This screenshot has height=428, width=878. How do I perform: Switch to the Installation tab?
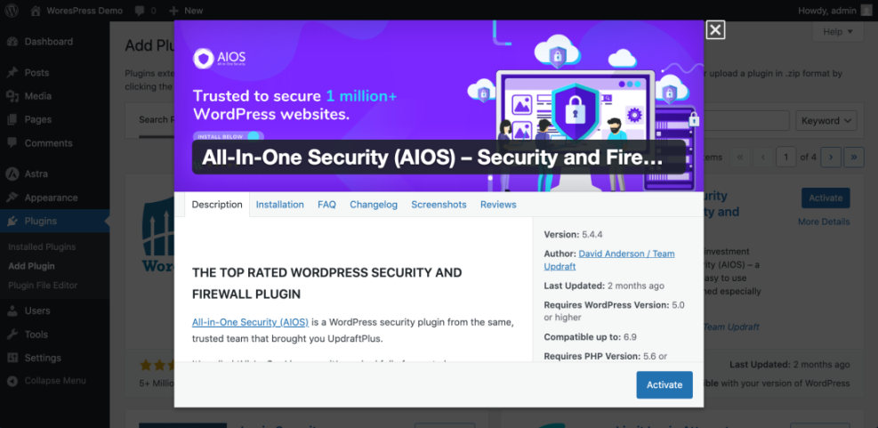click(280, 205)
